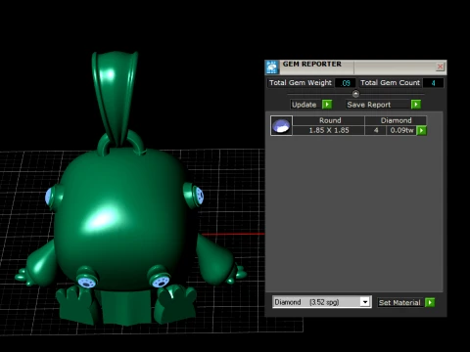Click the Set Material button label

(399, 303)
